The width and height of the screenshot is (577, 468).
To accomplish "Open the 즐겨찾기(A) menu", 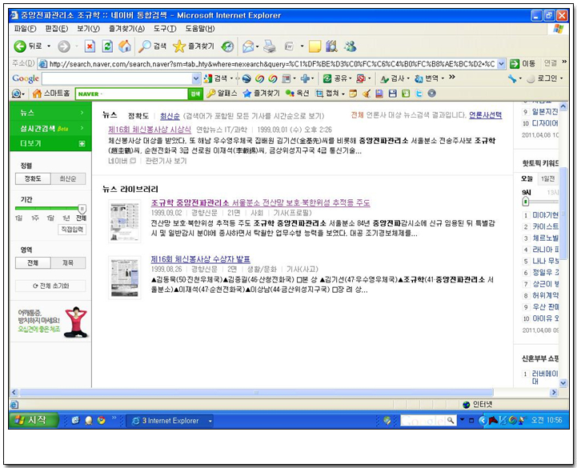I will click(x=126, y=28).
